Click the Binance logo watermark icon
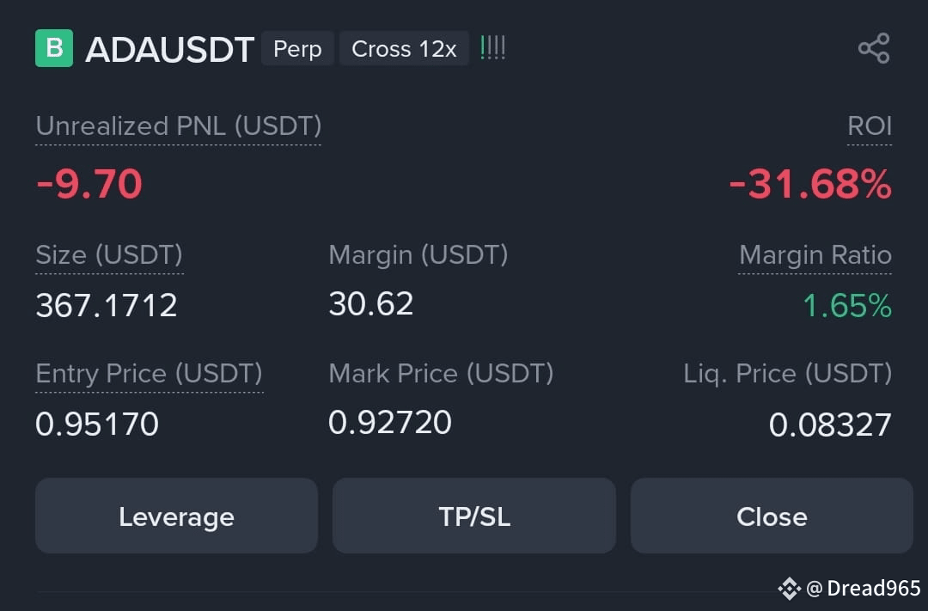The width and height of the screenshot is (928, 611). point(789,588)
